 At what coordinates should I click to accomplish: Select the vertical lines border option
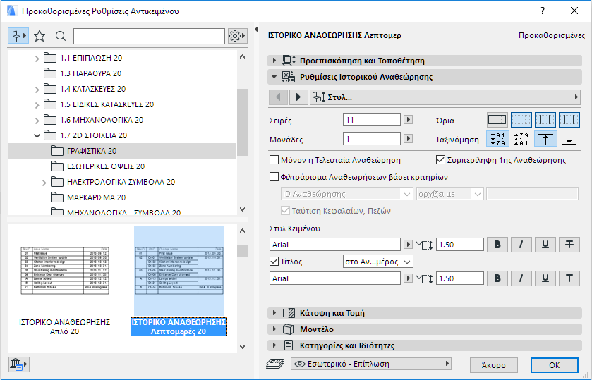(545, 120)
